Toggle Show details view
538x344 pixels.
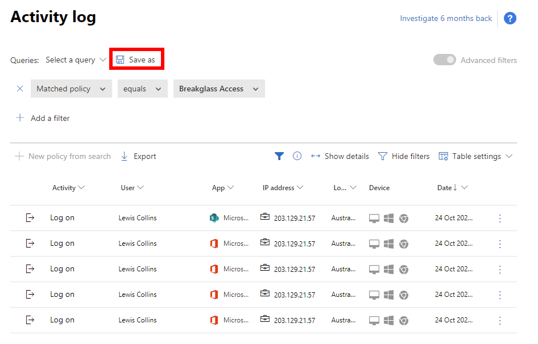(x=340, y=156)
